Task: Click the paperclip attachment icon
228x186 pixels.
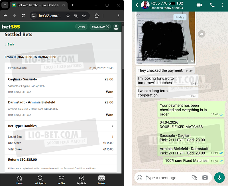Action: [194, 177]
